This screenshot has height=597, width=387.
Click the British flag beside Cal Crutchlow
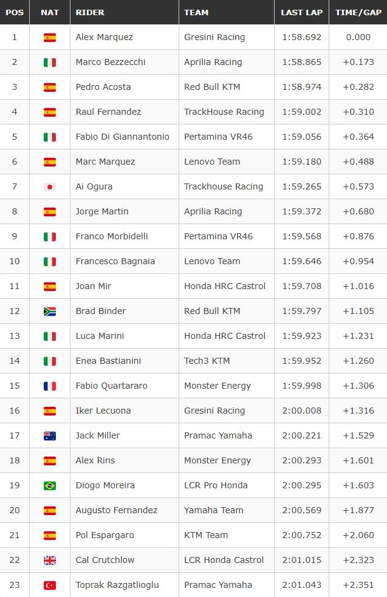pos(50,560)
